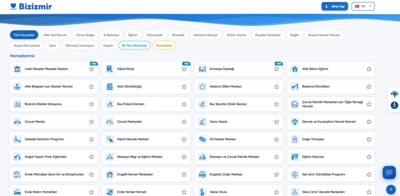The height and width of the screenshot is (196, 400).
Task: Click the Dil Destek Merkezi chat icon
Action: tap(202, 139)
